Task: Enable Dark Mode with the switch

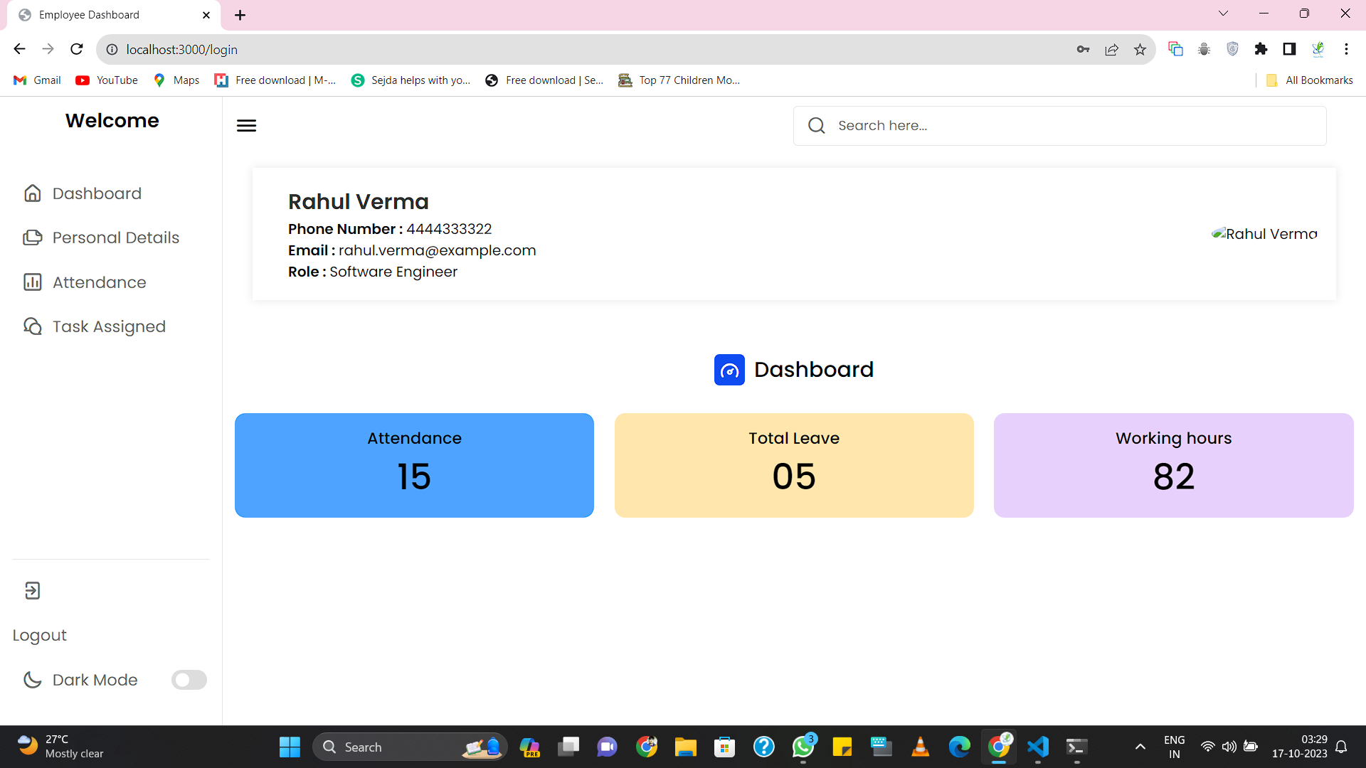Action: (189, 680)
